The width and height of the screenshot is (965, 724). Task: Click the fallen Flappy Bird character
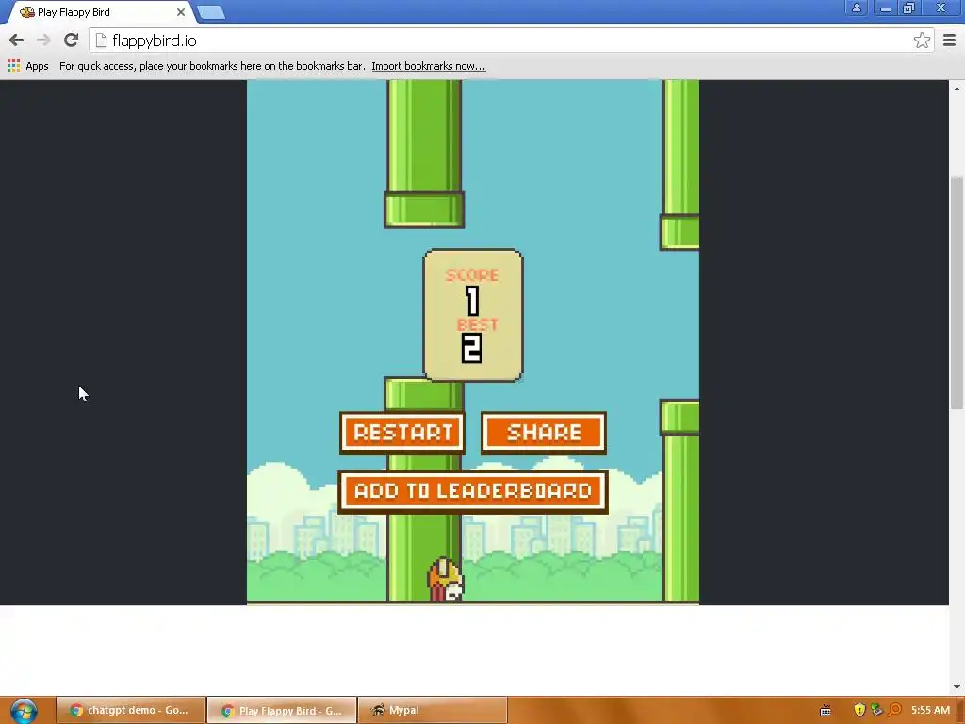tap(446, 580)
